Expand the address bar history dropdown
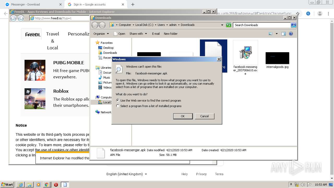 pos(222,25)
